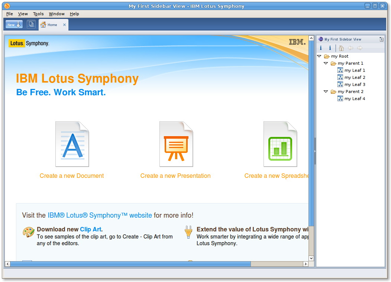The width and height of the screenshot is (391, 282).
Task: Click the Create a new Presentation link
Action: coord(175,176)
